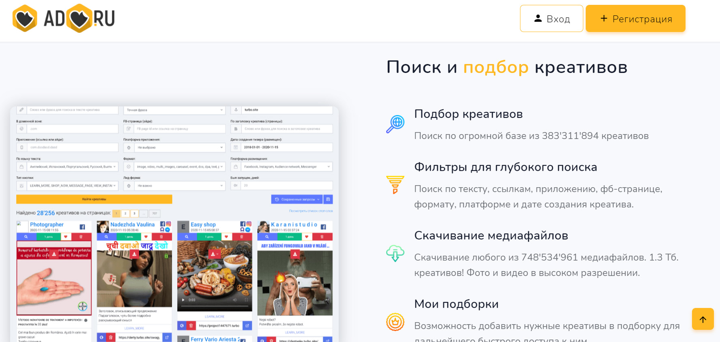Toggle the favorite heart on the Photographer card
The width and height of the screenshot is (720, 342).
click(66, 237)
